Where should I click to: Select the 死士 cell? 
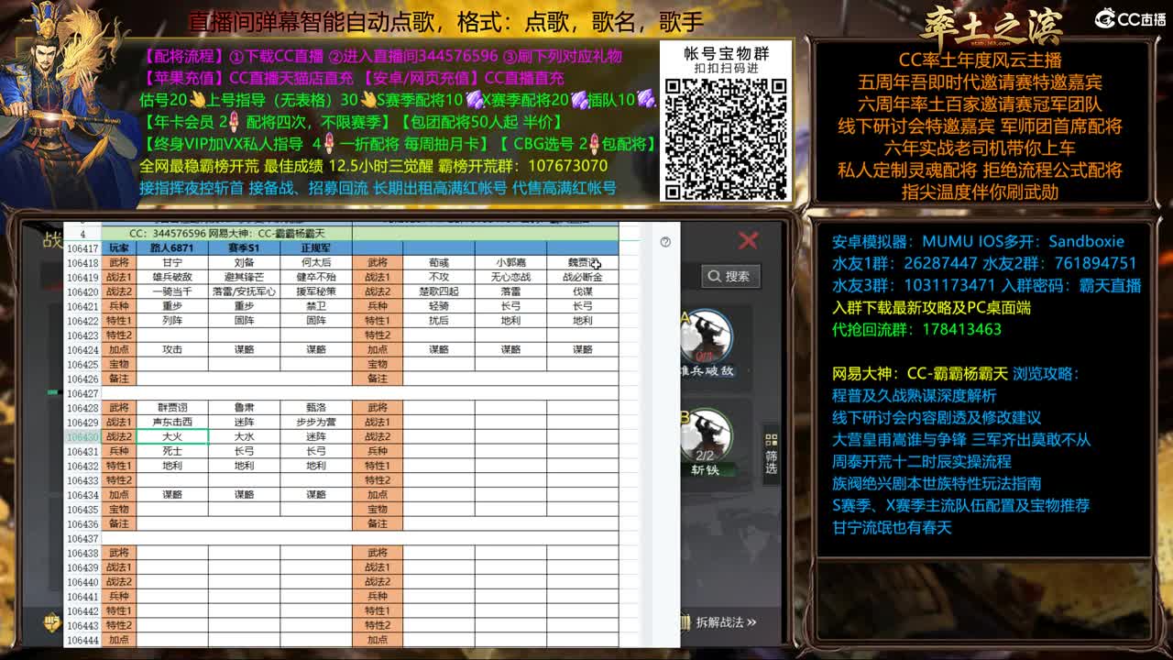172,452
